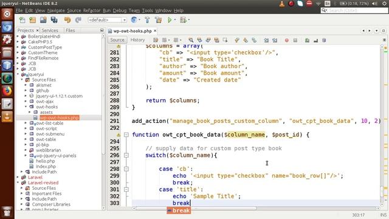This screenshot has height=219, width=389.
Task: Open the Tools menu
Action: point(147,10)
